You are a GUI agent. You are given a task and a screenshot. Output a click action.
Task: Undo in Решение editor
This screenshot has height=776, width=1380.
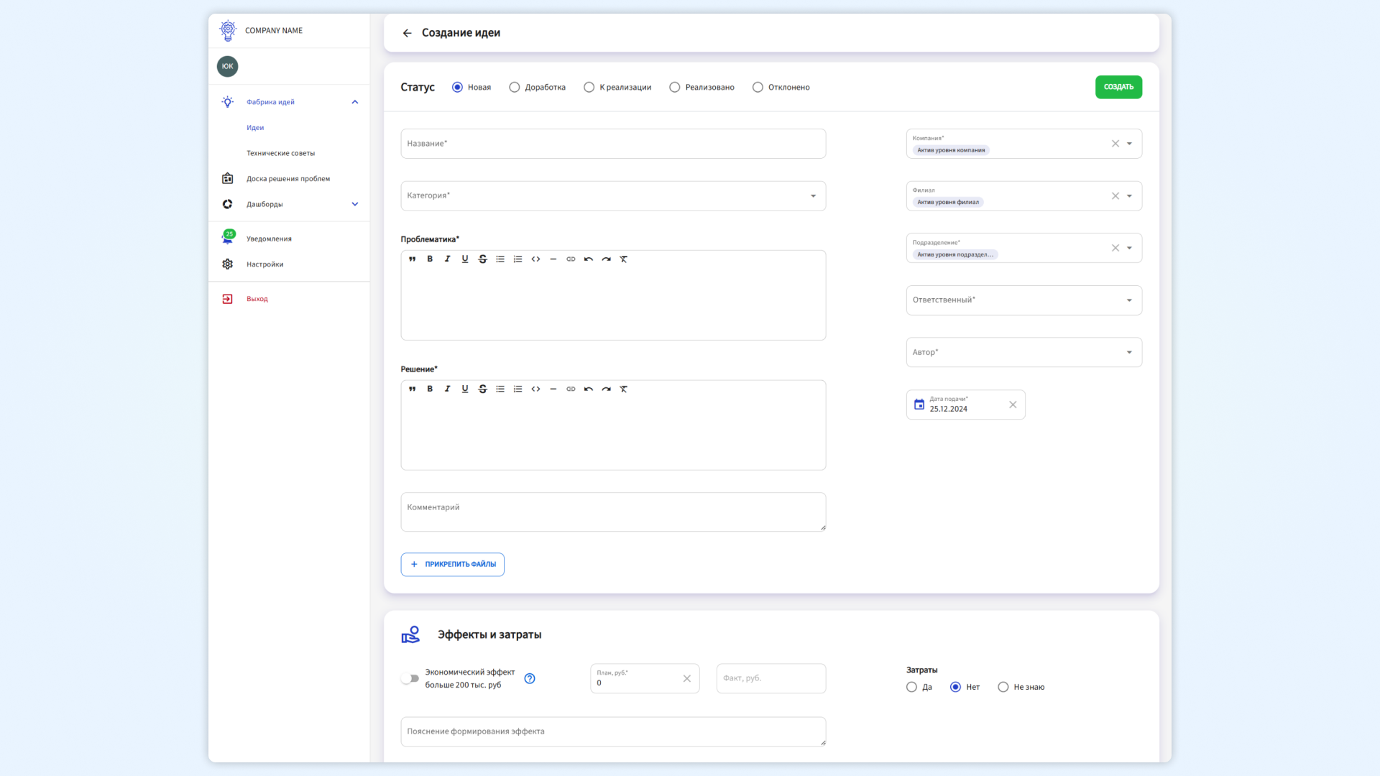point(589,389)
